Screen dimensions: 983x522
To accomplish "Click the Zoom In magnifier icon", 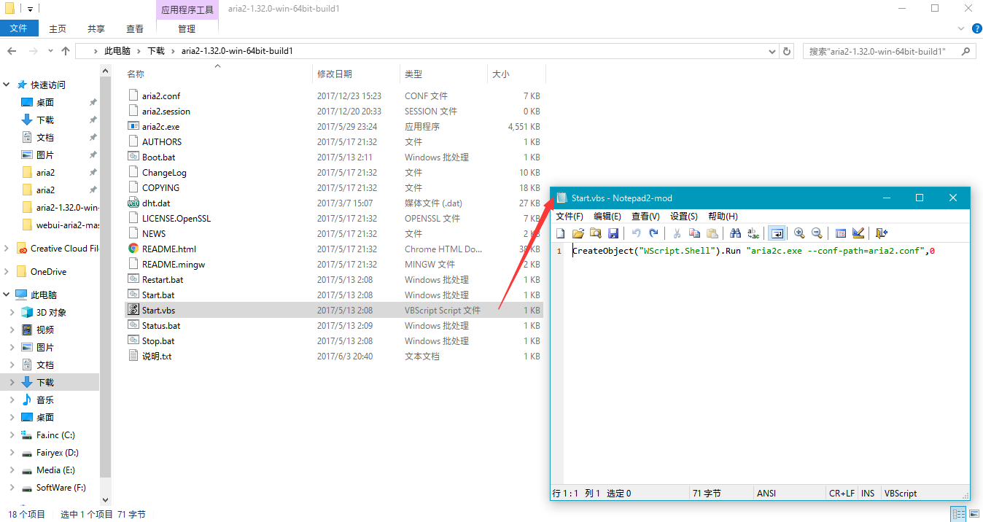I will (799, 233).
